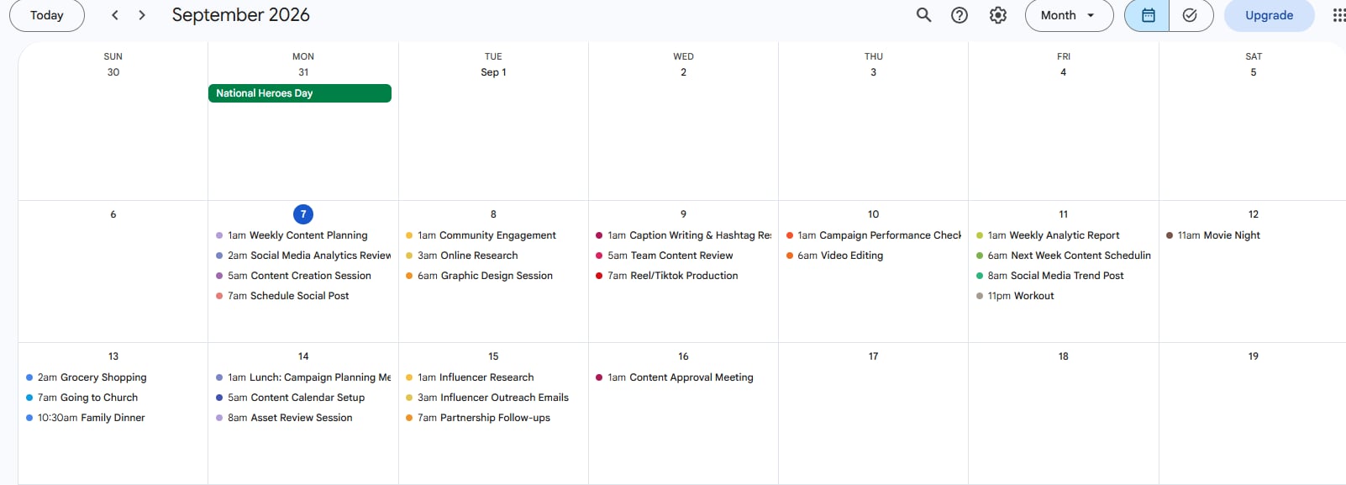Open the help question mark icon
The width and height of the screenshot is (1346, 485).
[x=960, y=15]
